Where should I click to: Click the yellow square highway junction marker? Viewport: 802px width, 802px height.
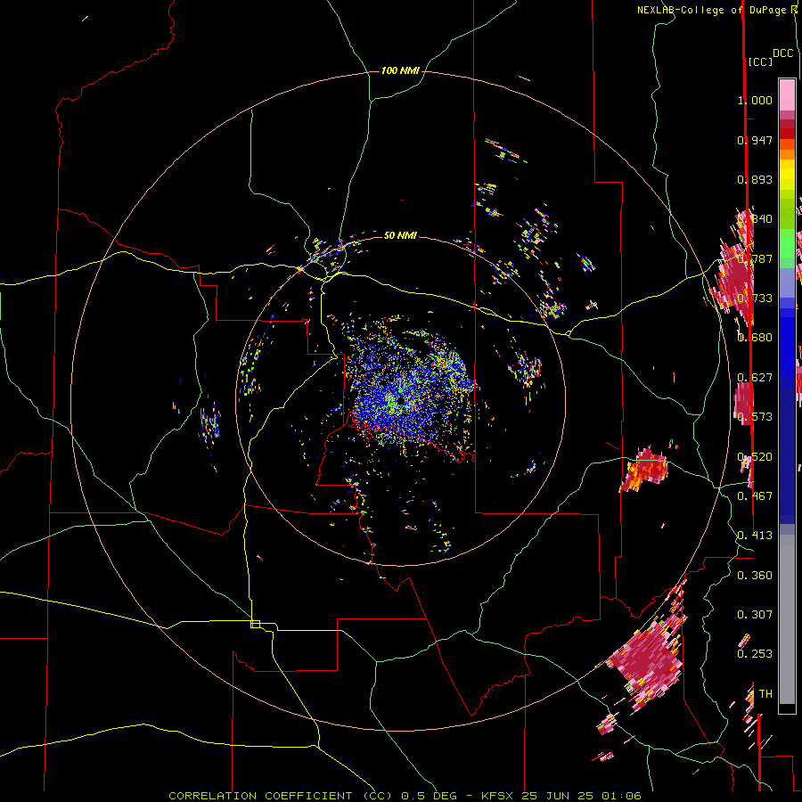click(255, 624)
